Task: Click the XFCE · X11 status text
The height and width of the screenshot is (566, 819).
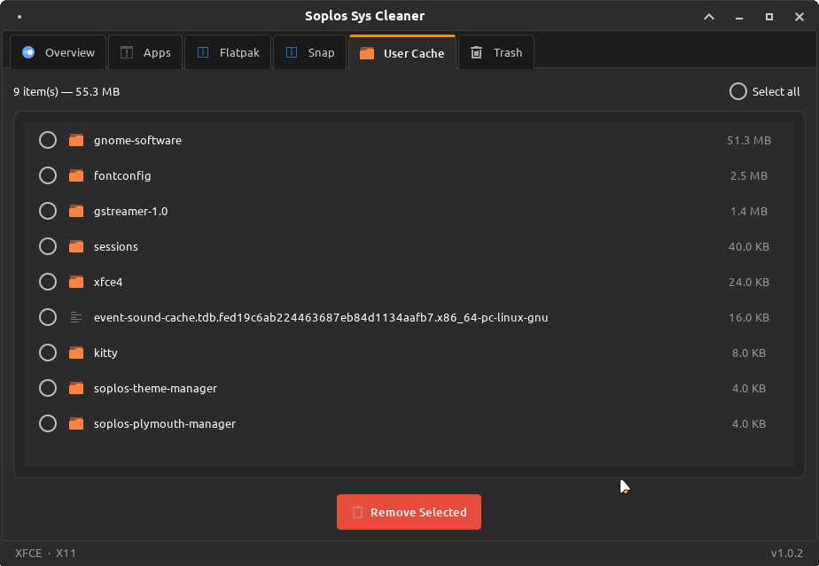Action: (x=45, y=554)
